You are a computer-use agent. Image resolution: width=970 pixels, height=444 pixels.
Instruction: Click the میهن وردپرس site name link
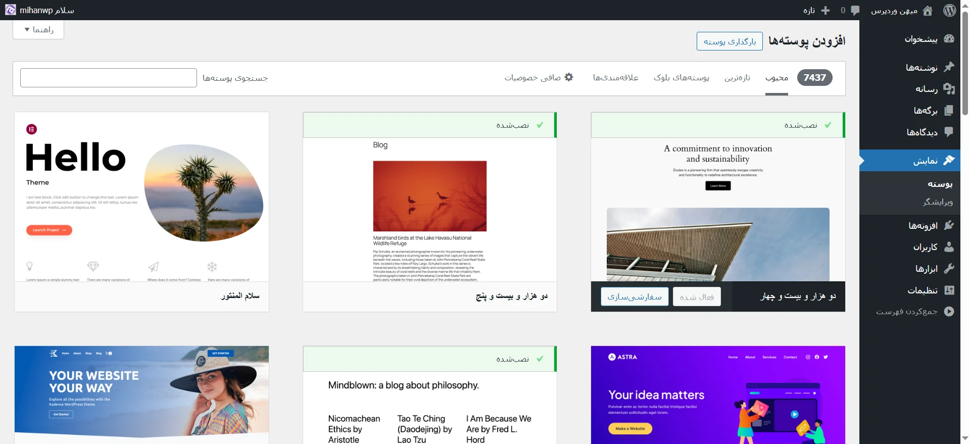click(x=901, y=11)
